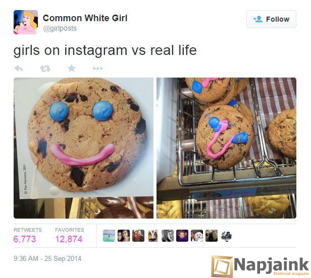The image size is (311, 278).
Task: Visit the @girlposts handle link
Action: coord(60,29)
